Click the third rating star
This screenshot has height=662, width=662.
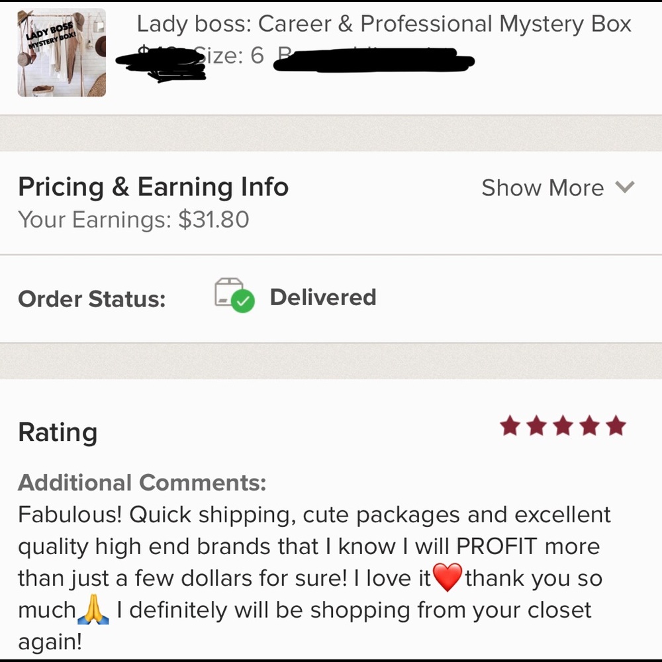(563, 426)
